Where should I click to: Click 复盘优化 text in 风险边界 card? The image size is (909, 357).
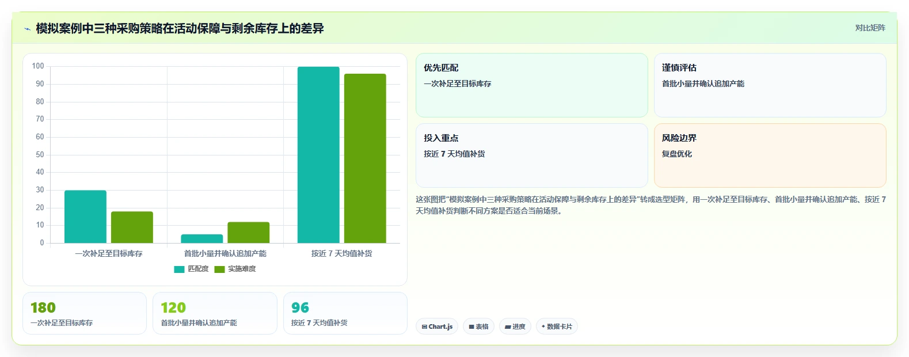(677, 154)
